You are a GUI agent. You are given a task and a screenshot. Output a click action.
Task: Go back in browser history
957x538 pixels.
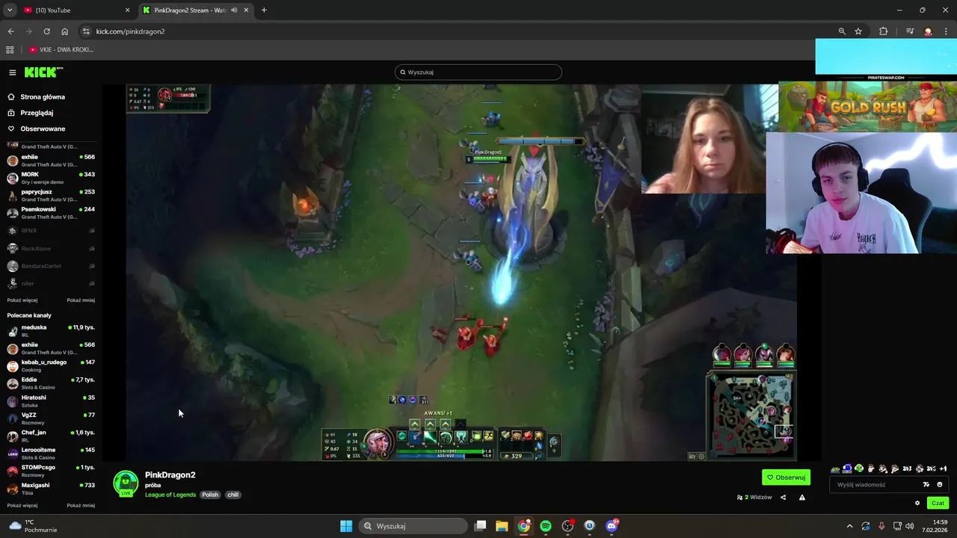point(10,31)
